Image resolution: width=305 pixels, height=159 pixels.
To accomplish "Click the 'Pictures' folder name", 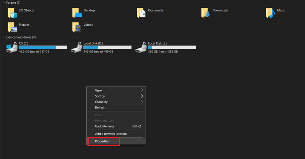I will (x=24, y=25).
